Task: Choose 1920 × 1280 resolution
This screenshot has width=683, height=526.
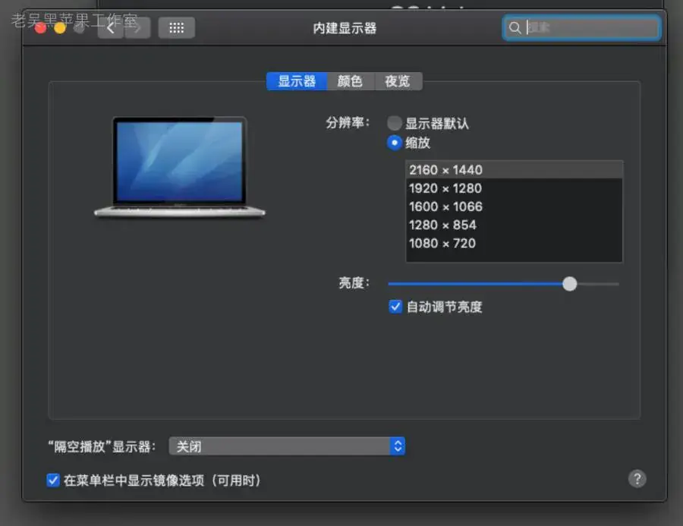Action: click(514, 188)
